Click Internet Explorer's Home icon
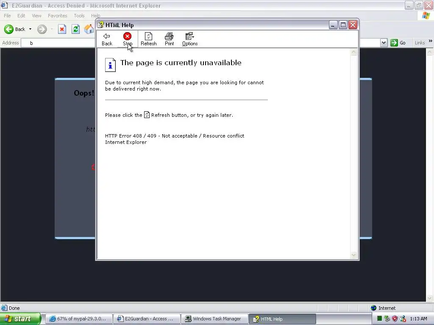This screenshot has height=325, width=434. [89, 29]
